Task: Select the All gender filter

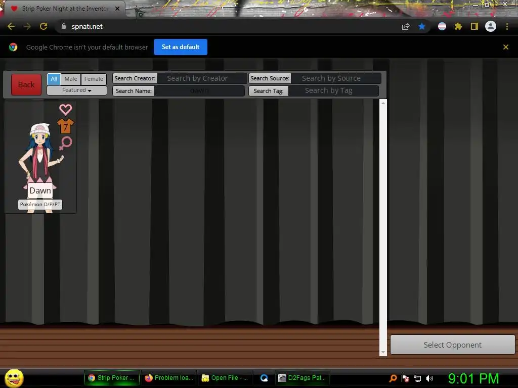Action: pos(54,79)
